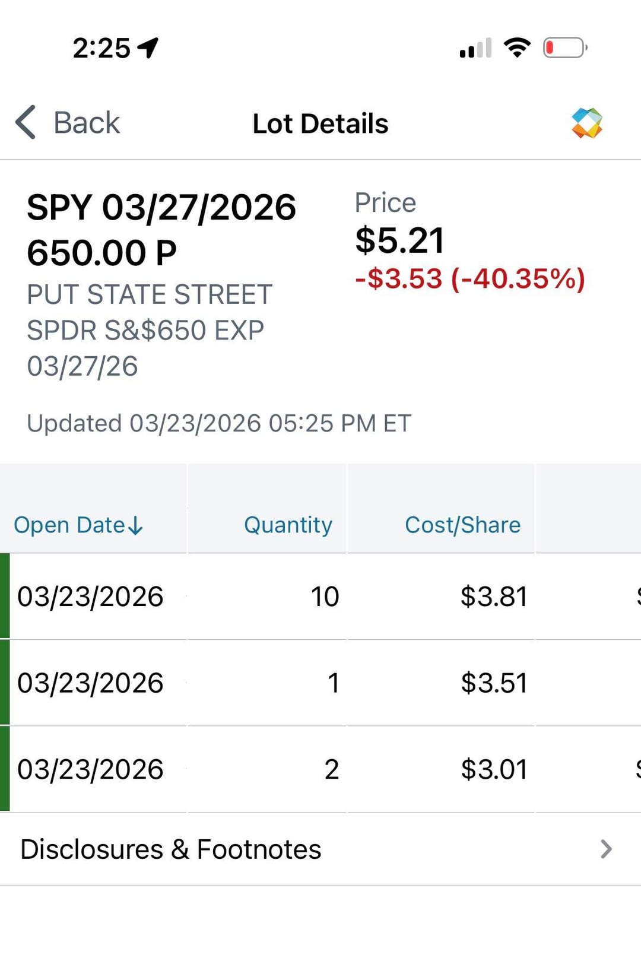Viewport: 641px width, 974px height.
Task: Select the lot costing $3.01 per share
Action: coord(494,769)
